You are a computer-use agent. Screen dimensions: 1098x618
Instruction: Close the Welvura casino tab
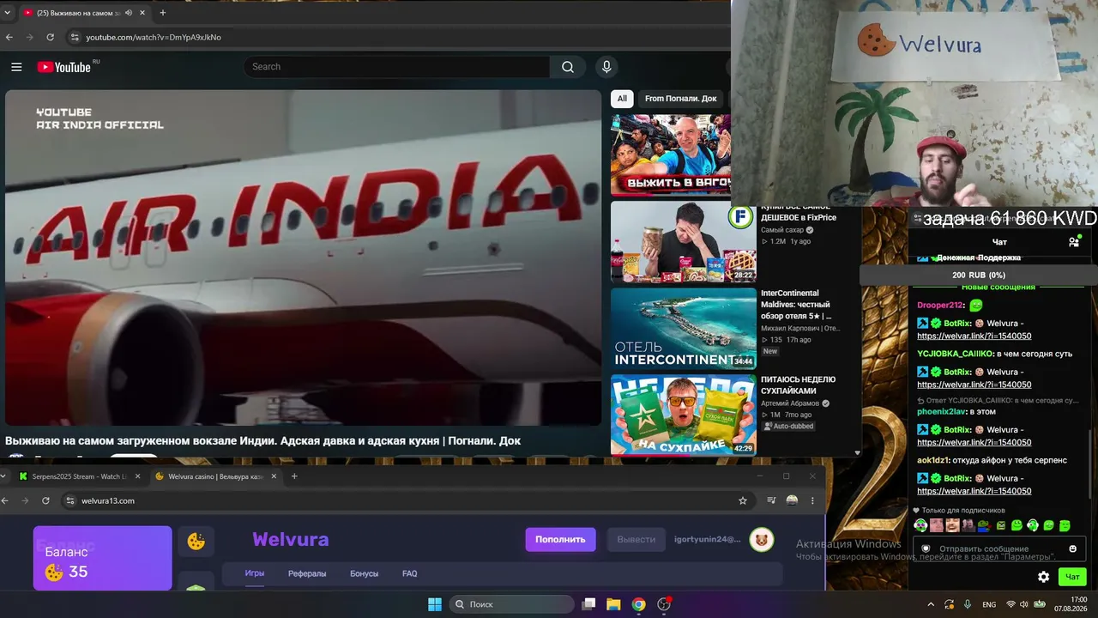(274, 476)
